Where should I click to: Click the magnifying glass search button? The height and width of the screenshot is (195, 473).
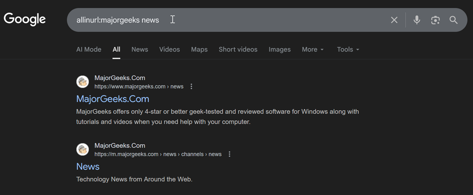point(454,20)
